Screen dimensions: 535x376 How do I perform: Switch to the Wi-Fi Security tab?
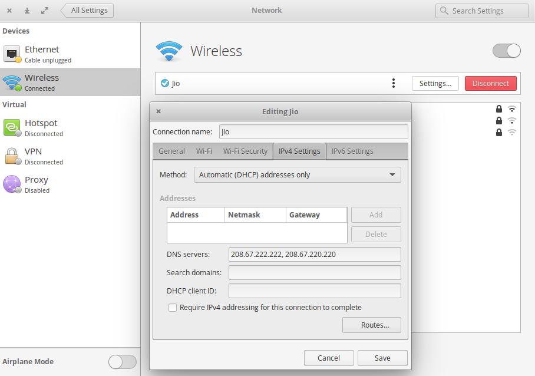coord(245,151)
